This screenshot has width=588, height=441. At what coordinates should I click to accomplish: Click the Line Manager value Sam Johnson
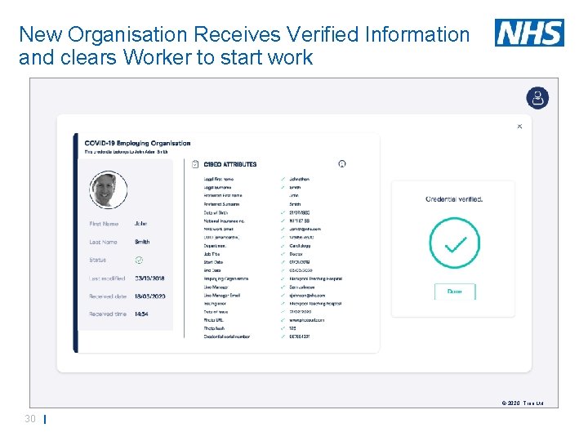pos(302,287)
